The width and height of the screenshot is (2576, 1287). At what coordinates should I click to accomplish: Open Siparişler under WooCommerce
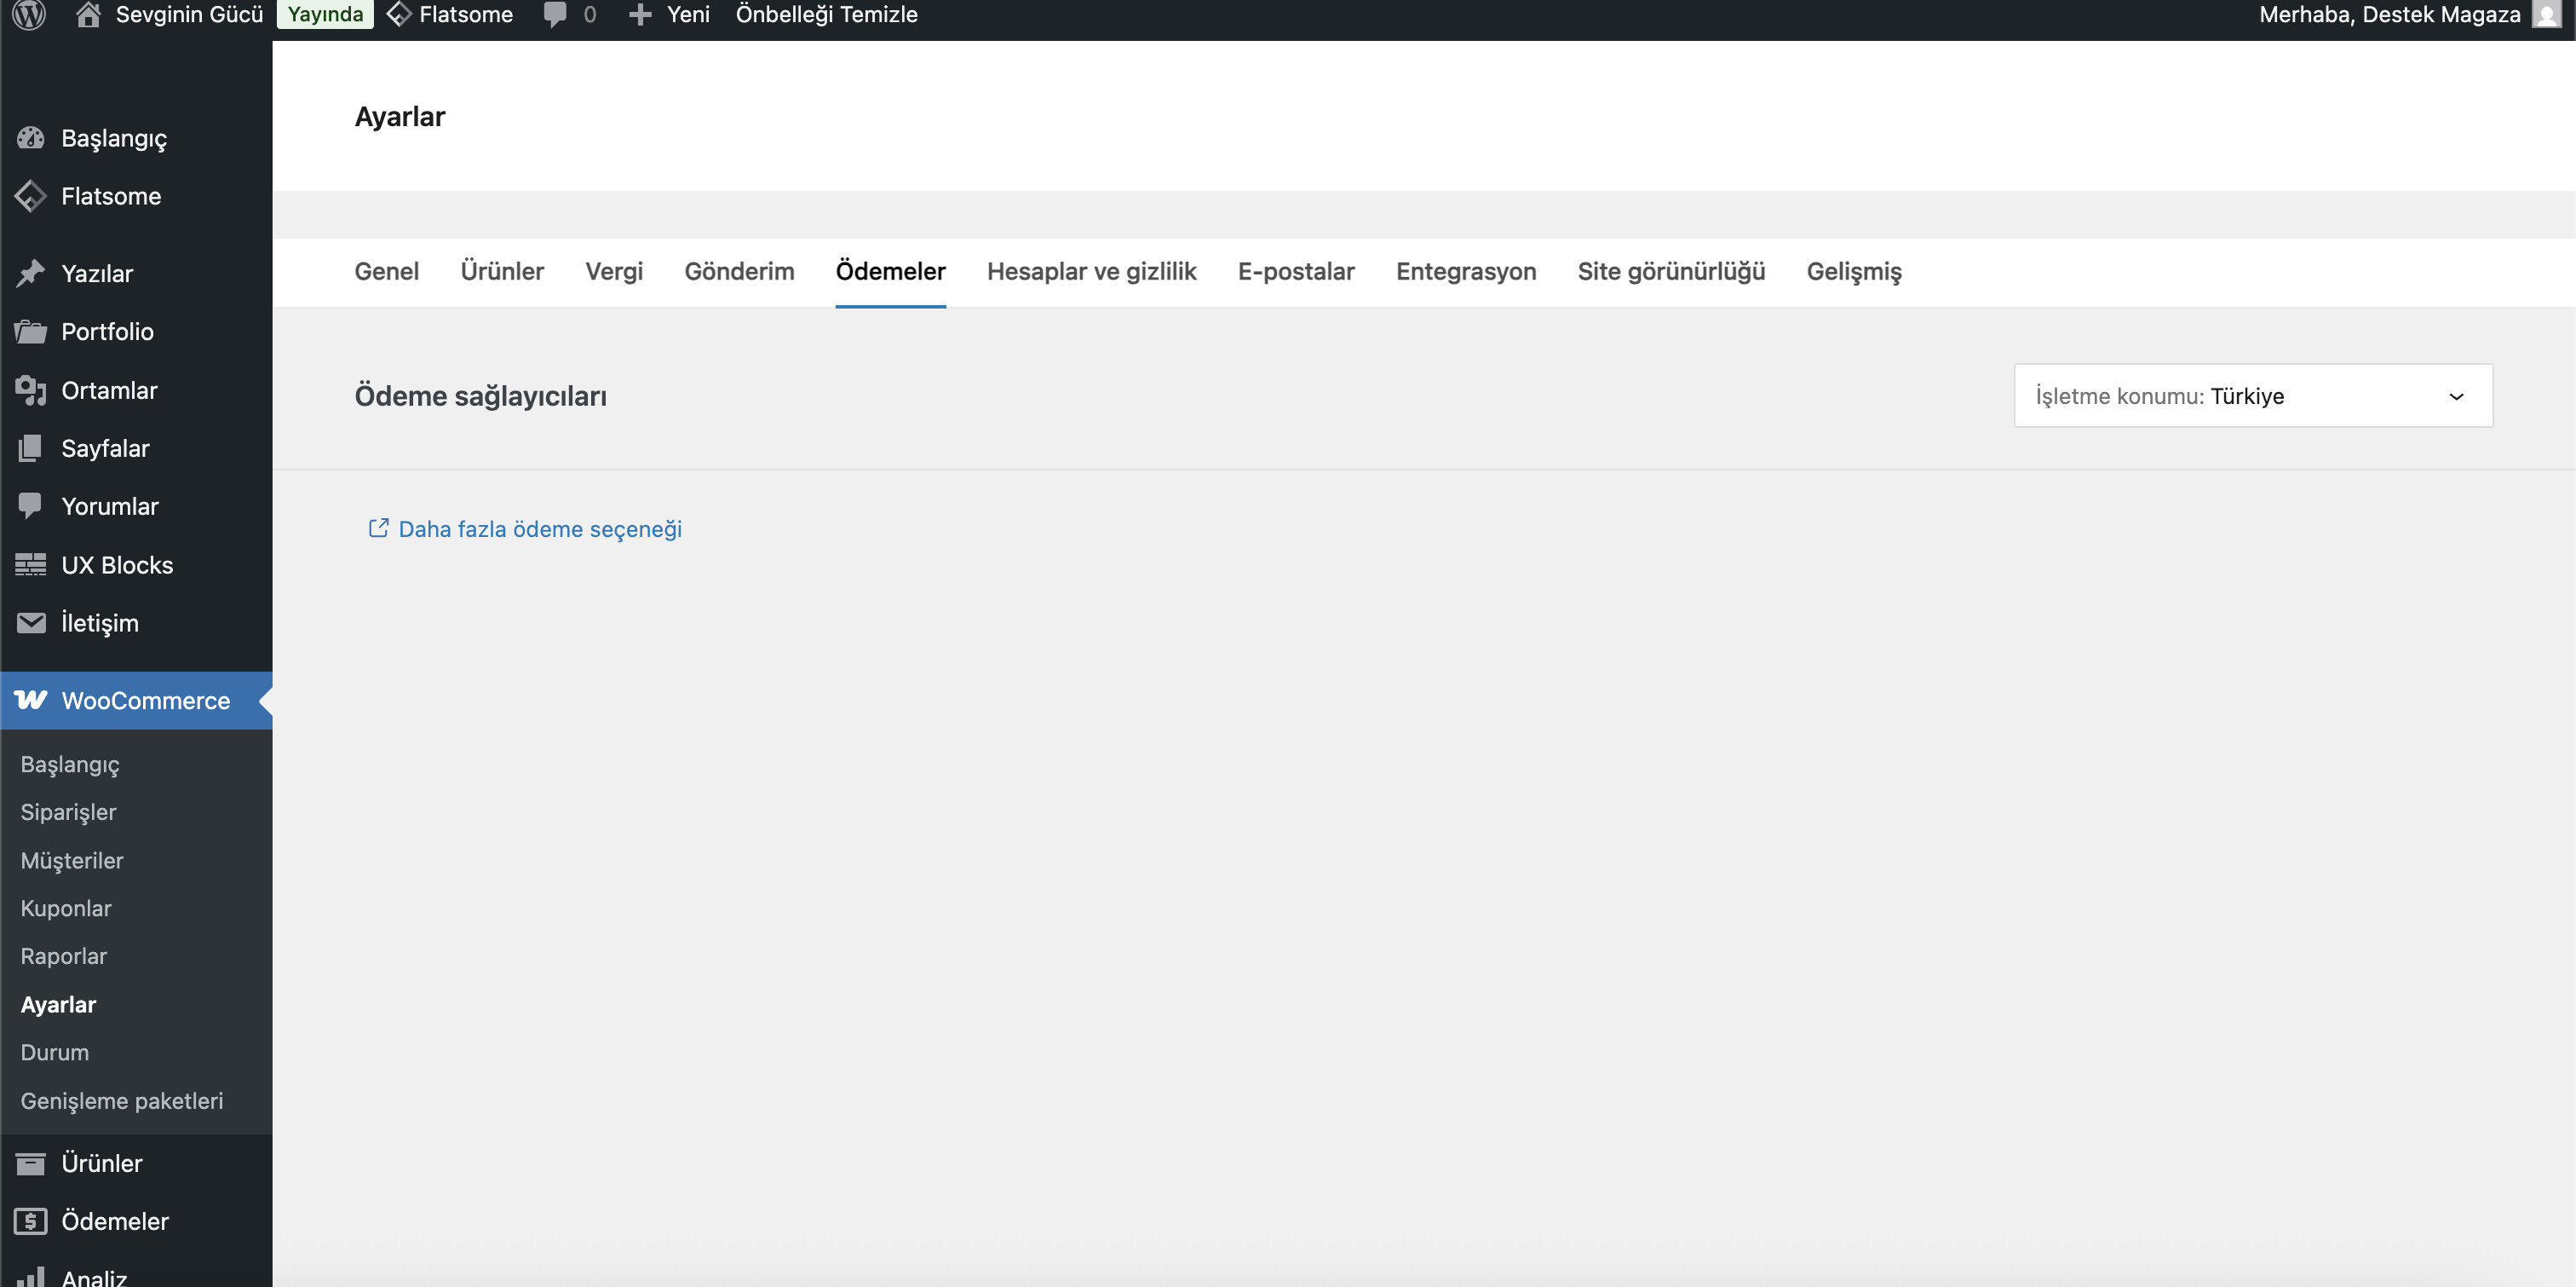[x=68, y=811]
